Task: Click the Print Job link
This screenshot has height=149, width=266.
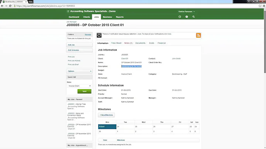Action: click(x=71, y=57)
